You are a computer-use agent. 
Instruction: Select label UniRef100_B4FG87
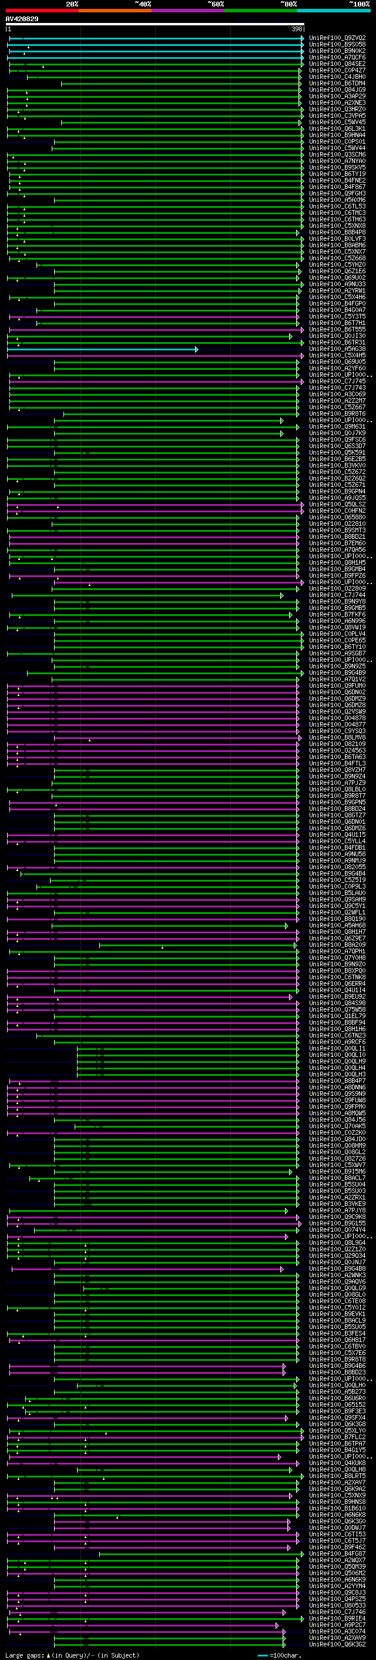337,1553
